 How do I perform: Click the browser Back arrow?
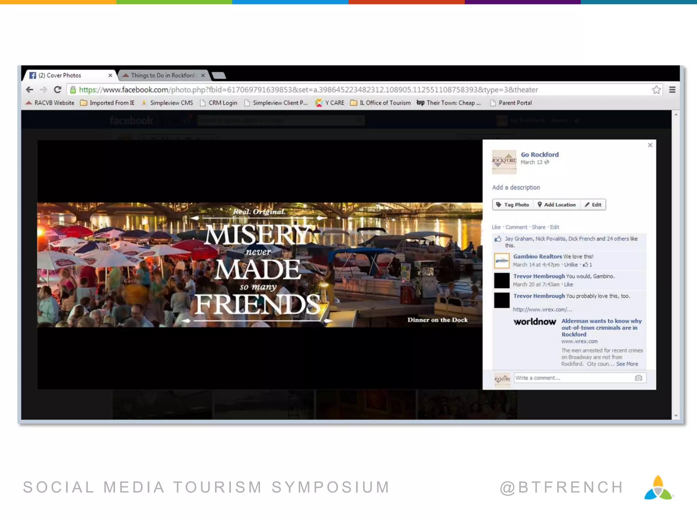(x=30, y=90)
